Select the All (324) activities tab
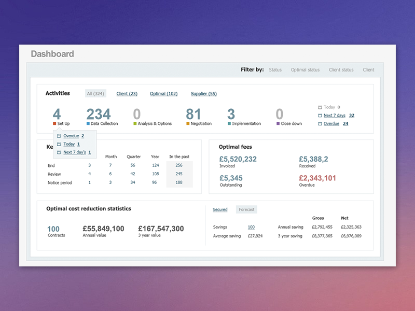Image resolution: width=415 pixels, height=311 pixels. (x=95, y=93)
